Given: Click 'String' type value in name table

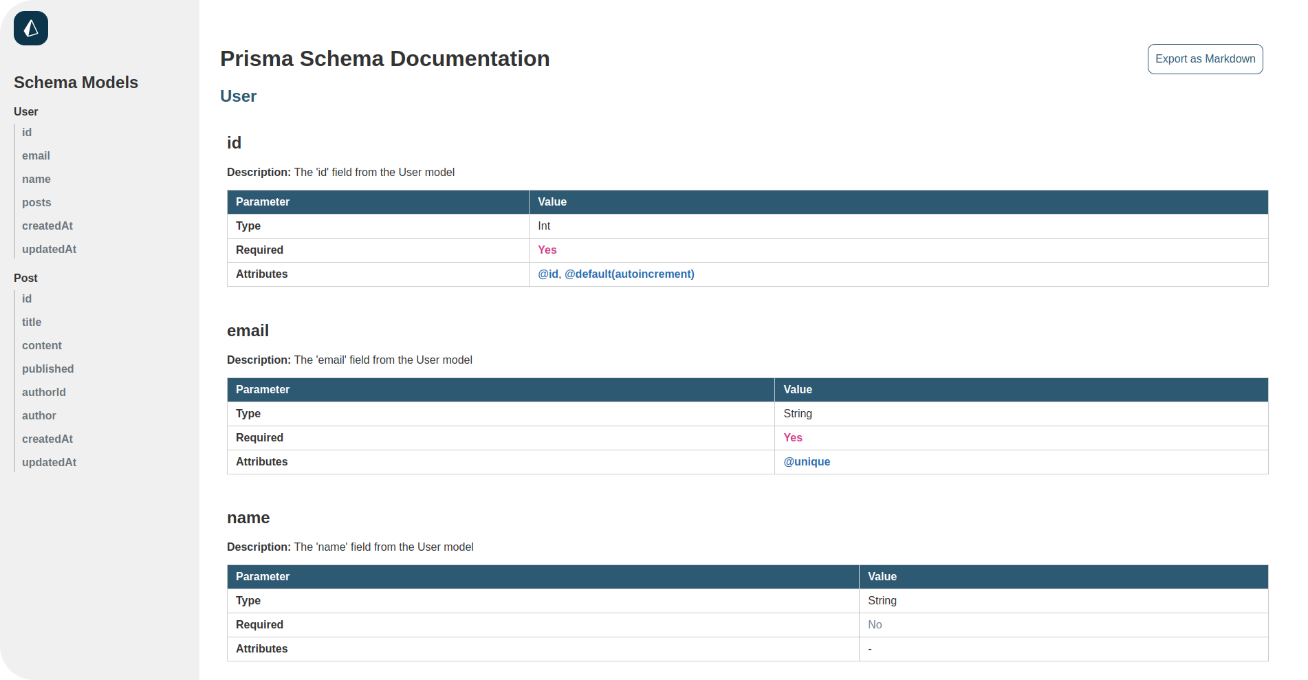Looking at the screenshot, I should click(x=882, y=600).
